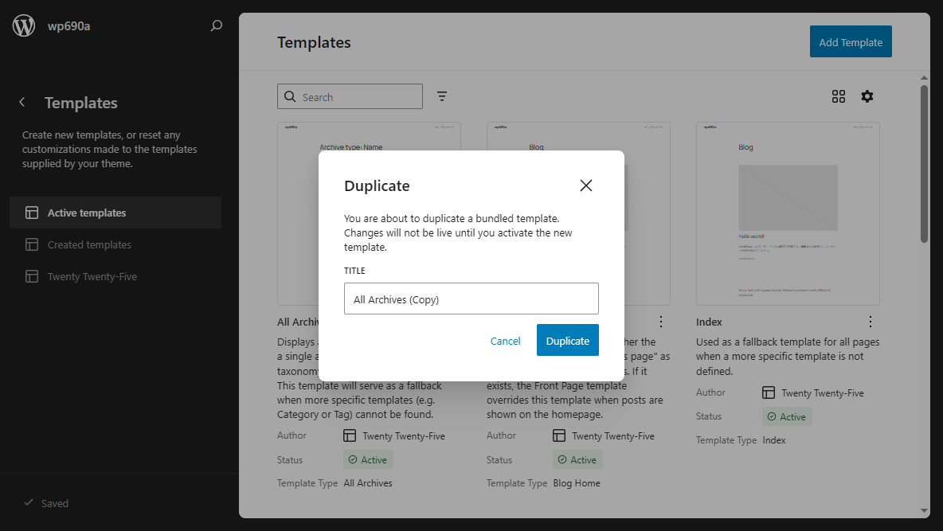
Task: Click the Title field containing All Archives (Copy)
Action: pyautogui.click(x=471, y=299)
